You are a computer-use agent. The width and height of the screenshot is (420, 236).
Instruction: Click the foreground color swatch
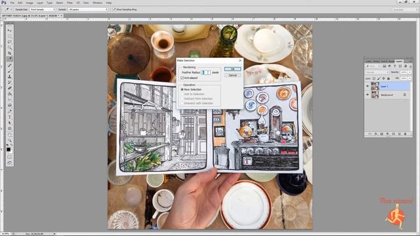point(9,149)
